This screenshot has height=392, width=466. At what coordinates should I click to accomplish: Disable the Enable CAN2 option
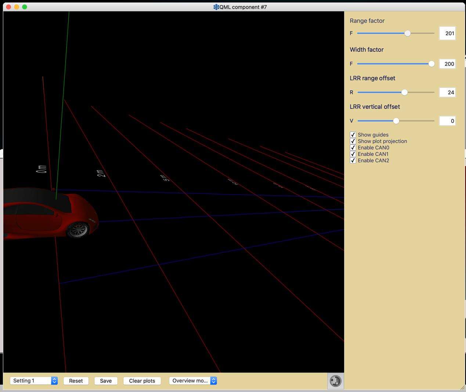(353, 161)
